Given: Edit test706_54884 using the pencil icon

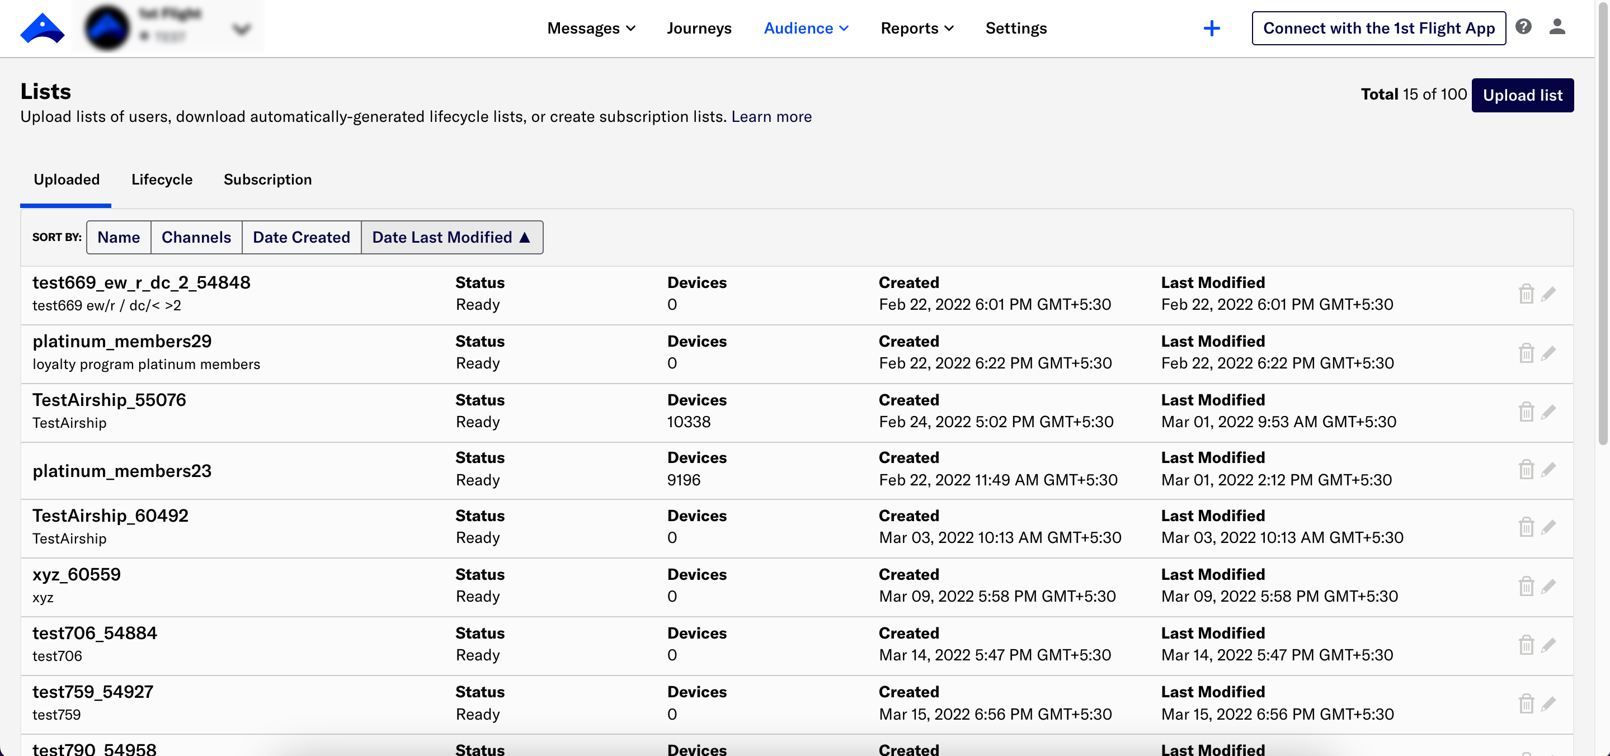Looking at the screenshot, I should pyautogui.click(x=1548, y=645).
